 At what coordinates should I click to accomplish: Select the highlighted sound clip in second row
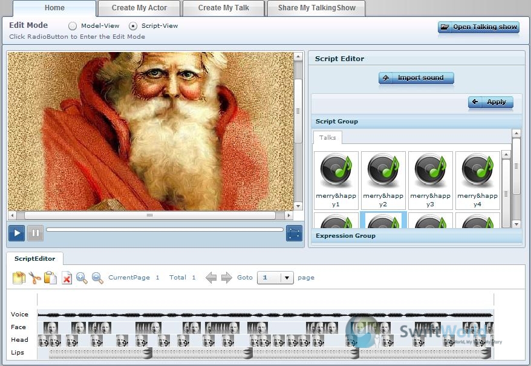pos(383,220)
